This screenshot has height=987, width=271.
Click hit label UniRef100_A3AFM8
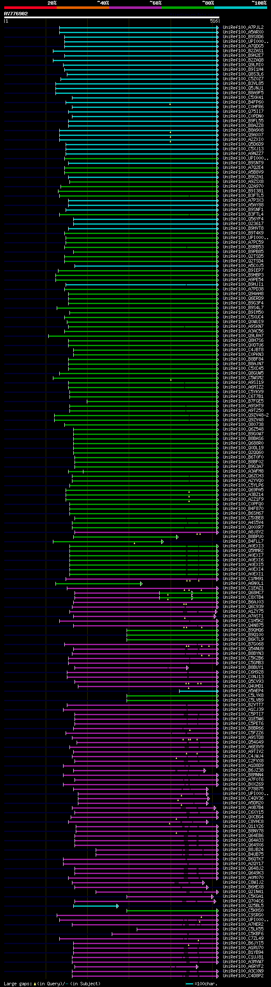(x=243, y=471)
